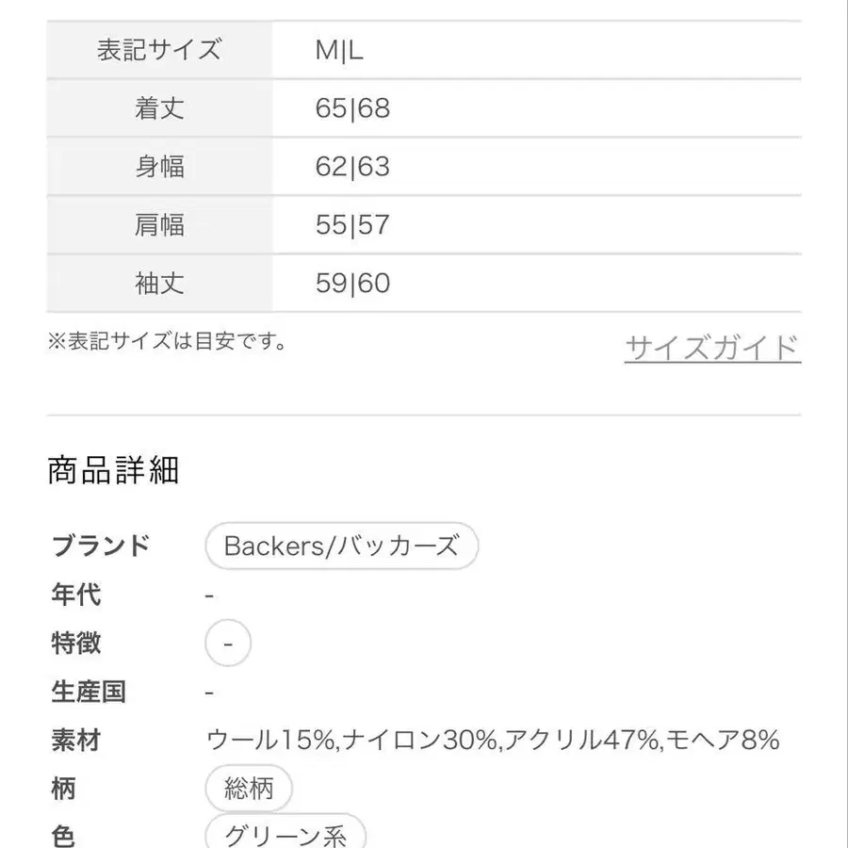Viewport: 848px width, 848px height.
Task: Select the 着丈 length row
Action: tap(159, 108)
